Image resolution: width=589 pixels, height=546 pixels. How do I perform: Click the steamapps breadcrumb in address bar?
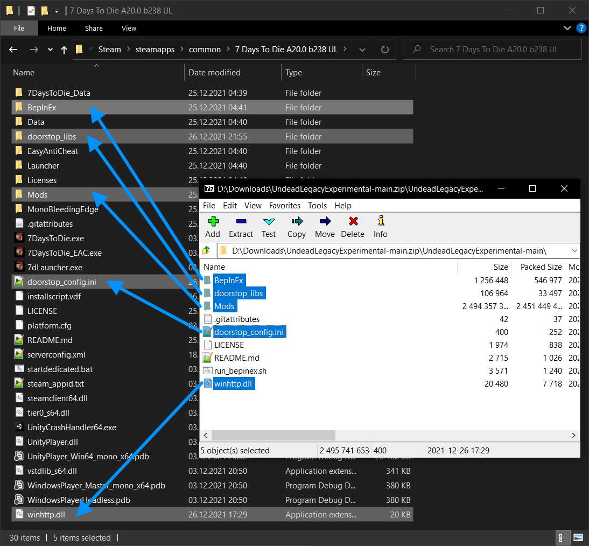155,50
